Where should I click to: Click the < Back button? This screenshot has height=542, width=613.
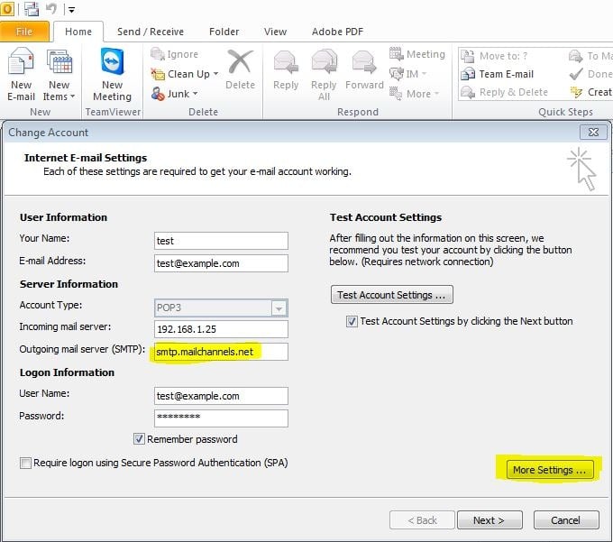(x=422, y=520)
